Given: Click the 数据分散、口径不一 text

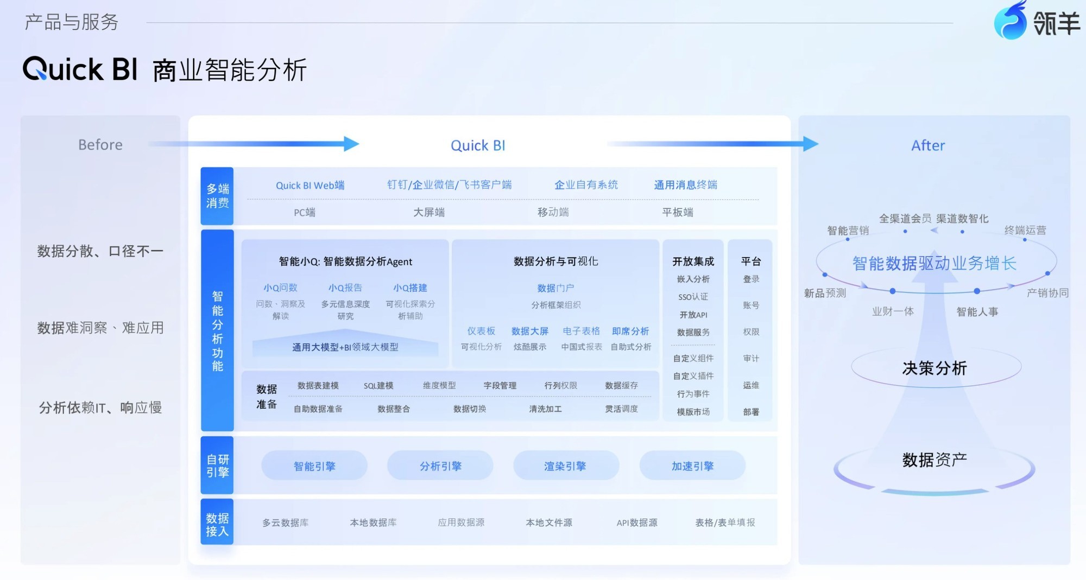Looking at the screenshot, I should (100, 251).
